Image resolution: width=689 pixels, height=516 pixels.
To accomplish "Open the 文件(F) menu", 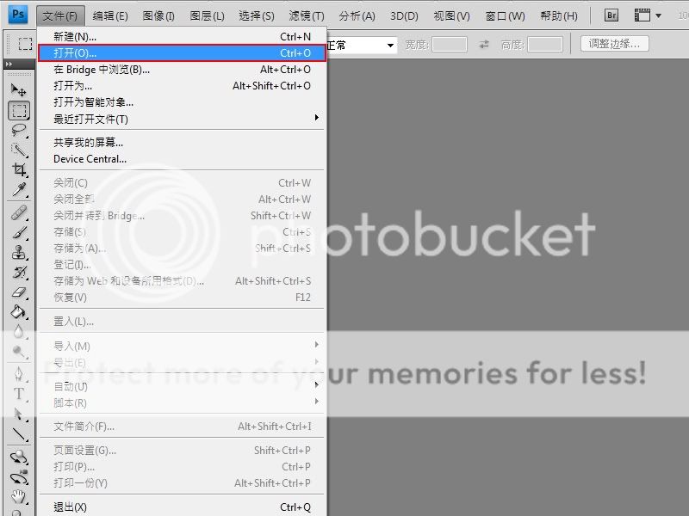I will coord(60,16).
